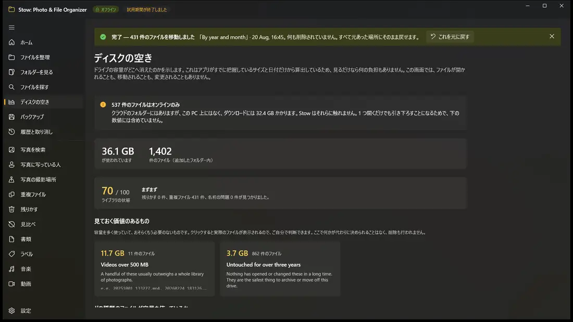Click the 試用期間が終了しました notice

click(x=147, y=10)
